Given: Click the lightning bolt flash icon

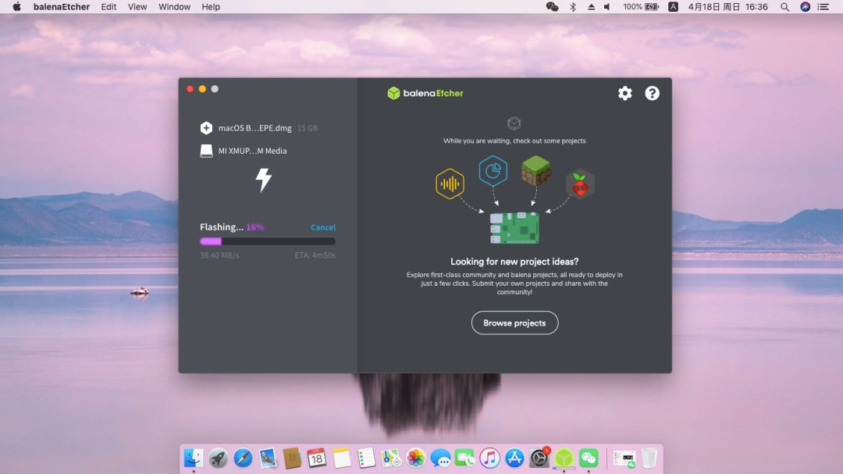Looking at the screenshot, I should coord(264,180).
